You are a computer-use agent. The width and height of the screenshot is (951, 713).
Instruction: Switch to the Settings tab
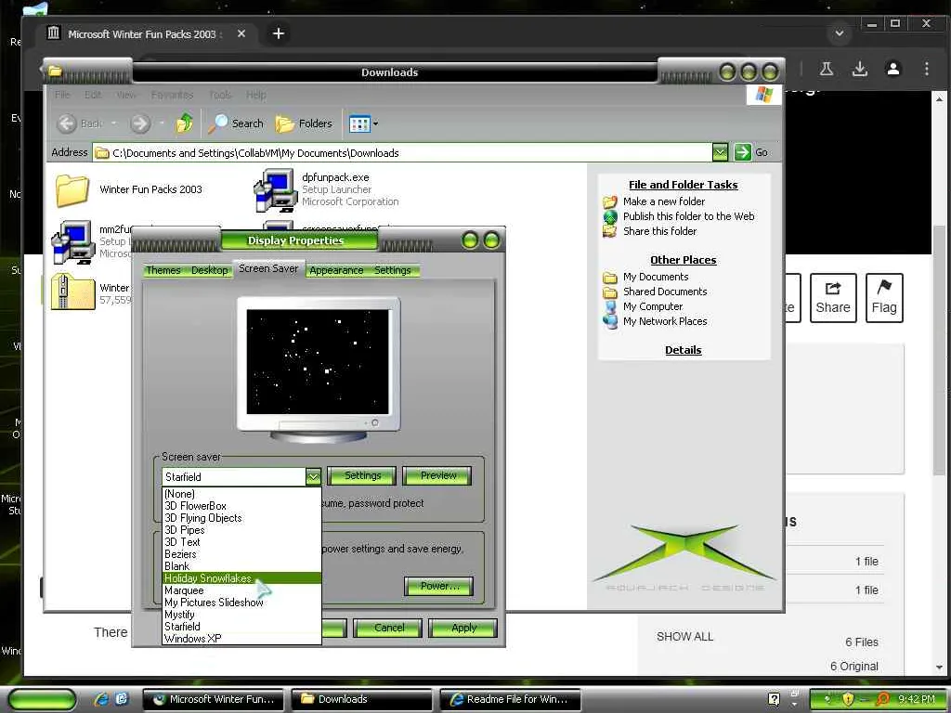pos(393,270)
